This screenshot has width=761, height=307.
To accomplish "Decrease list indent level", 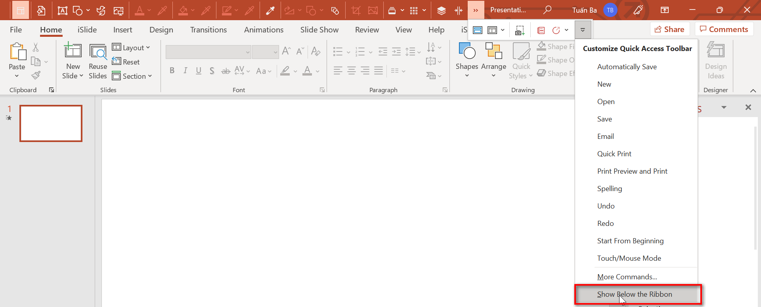I will click(383, 51).
